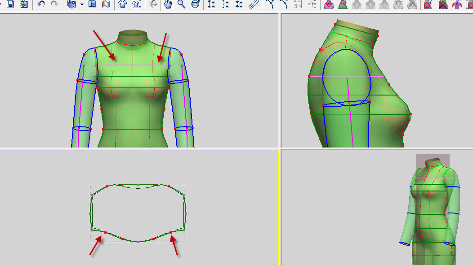Click the four-pane window layout icon
Viewport: 473px width, 265px height.
pos(92,4)
